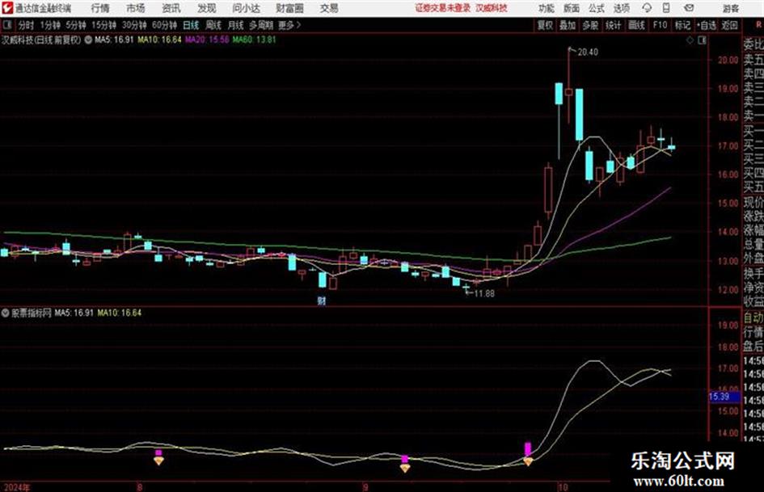Click the 11.88 low price label
The width and height of the screenshot is (764, 492).
tap(484, 294)
